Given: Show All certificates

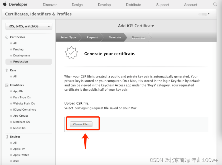Looking at the screenshot, I should tap(15, 43).
